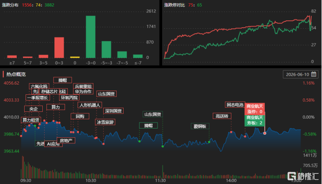Click the AI应用 hotspot label
The height and width of the screenshot is (184, 322).
[x=53, y=144]
